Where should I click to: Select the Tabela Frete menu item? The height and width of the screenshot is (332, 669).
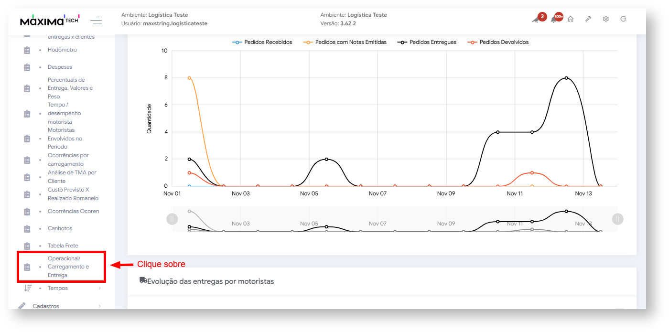[x=63, y=246]
